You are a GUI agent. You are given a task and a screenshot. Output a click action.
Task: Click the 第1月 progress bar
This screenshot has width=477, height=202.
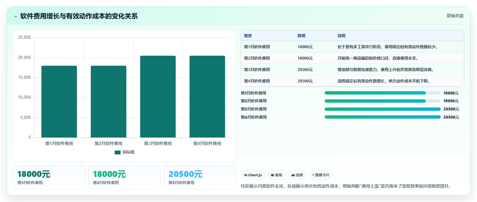pos(382,93)
